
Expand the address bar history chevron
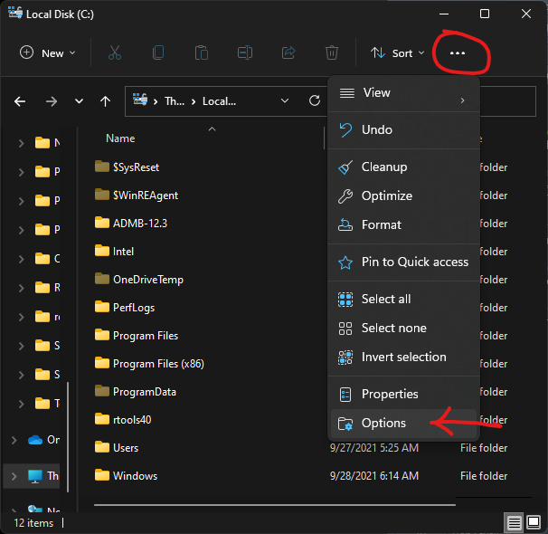[285, 101]
